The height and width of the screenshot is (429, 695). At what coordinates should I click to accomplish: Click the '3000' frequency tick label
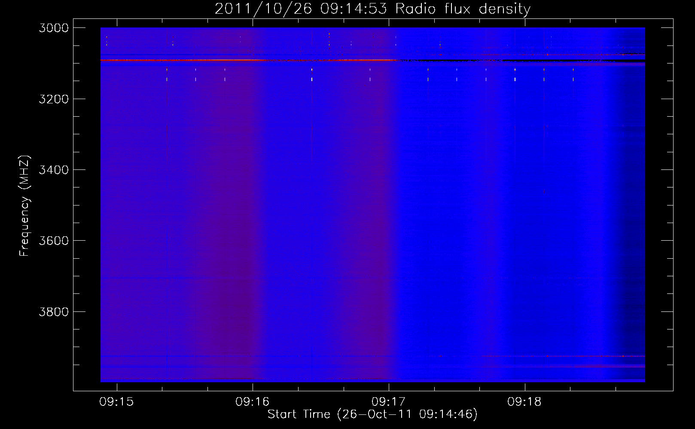[x=54, y=28]
